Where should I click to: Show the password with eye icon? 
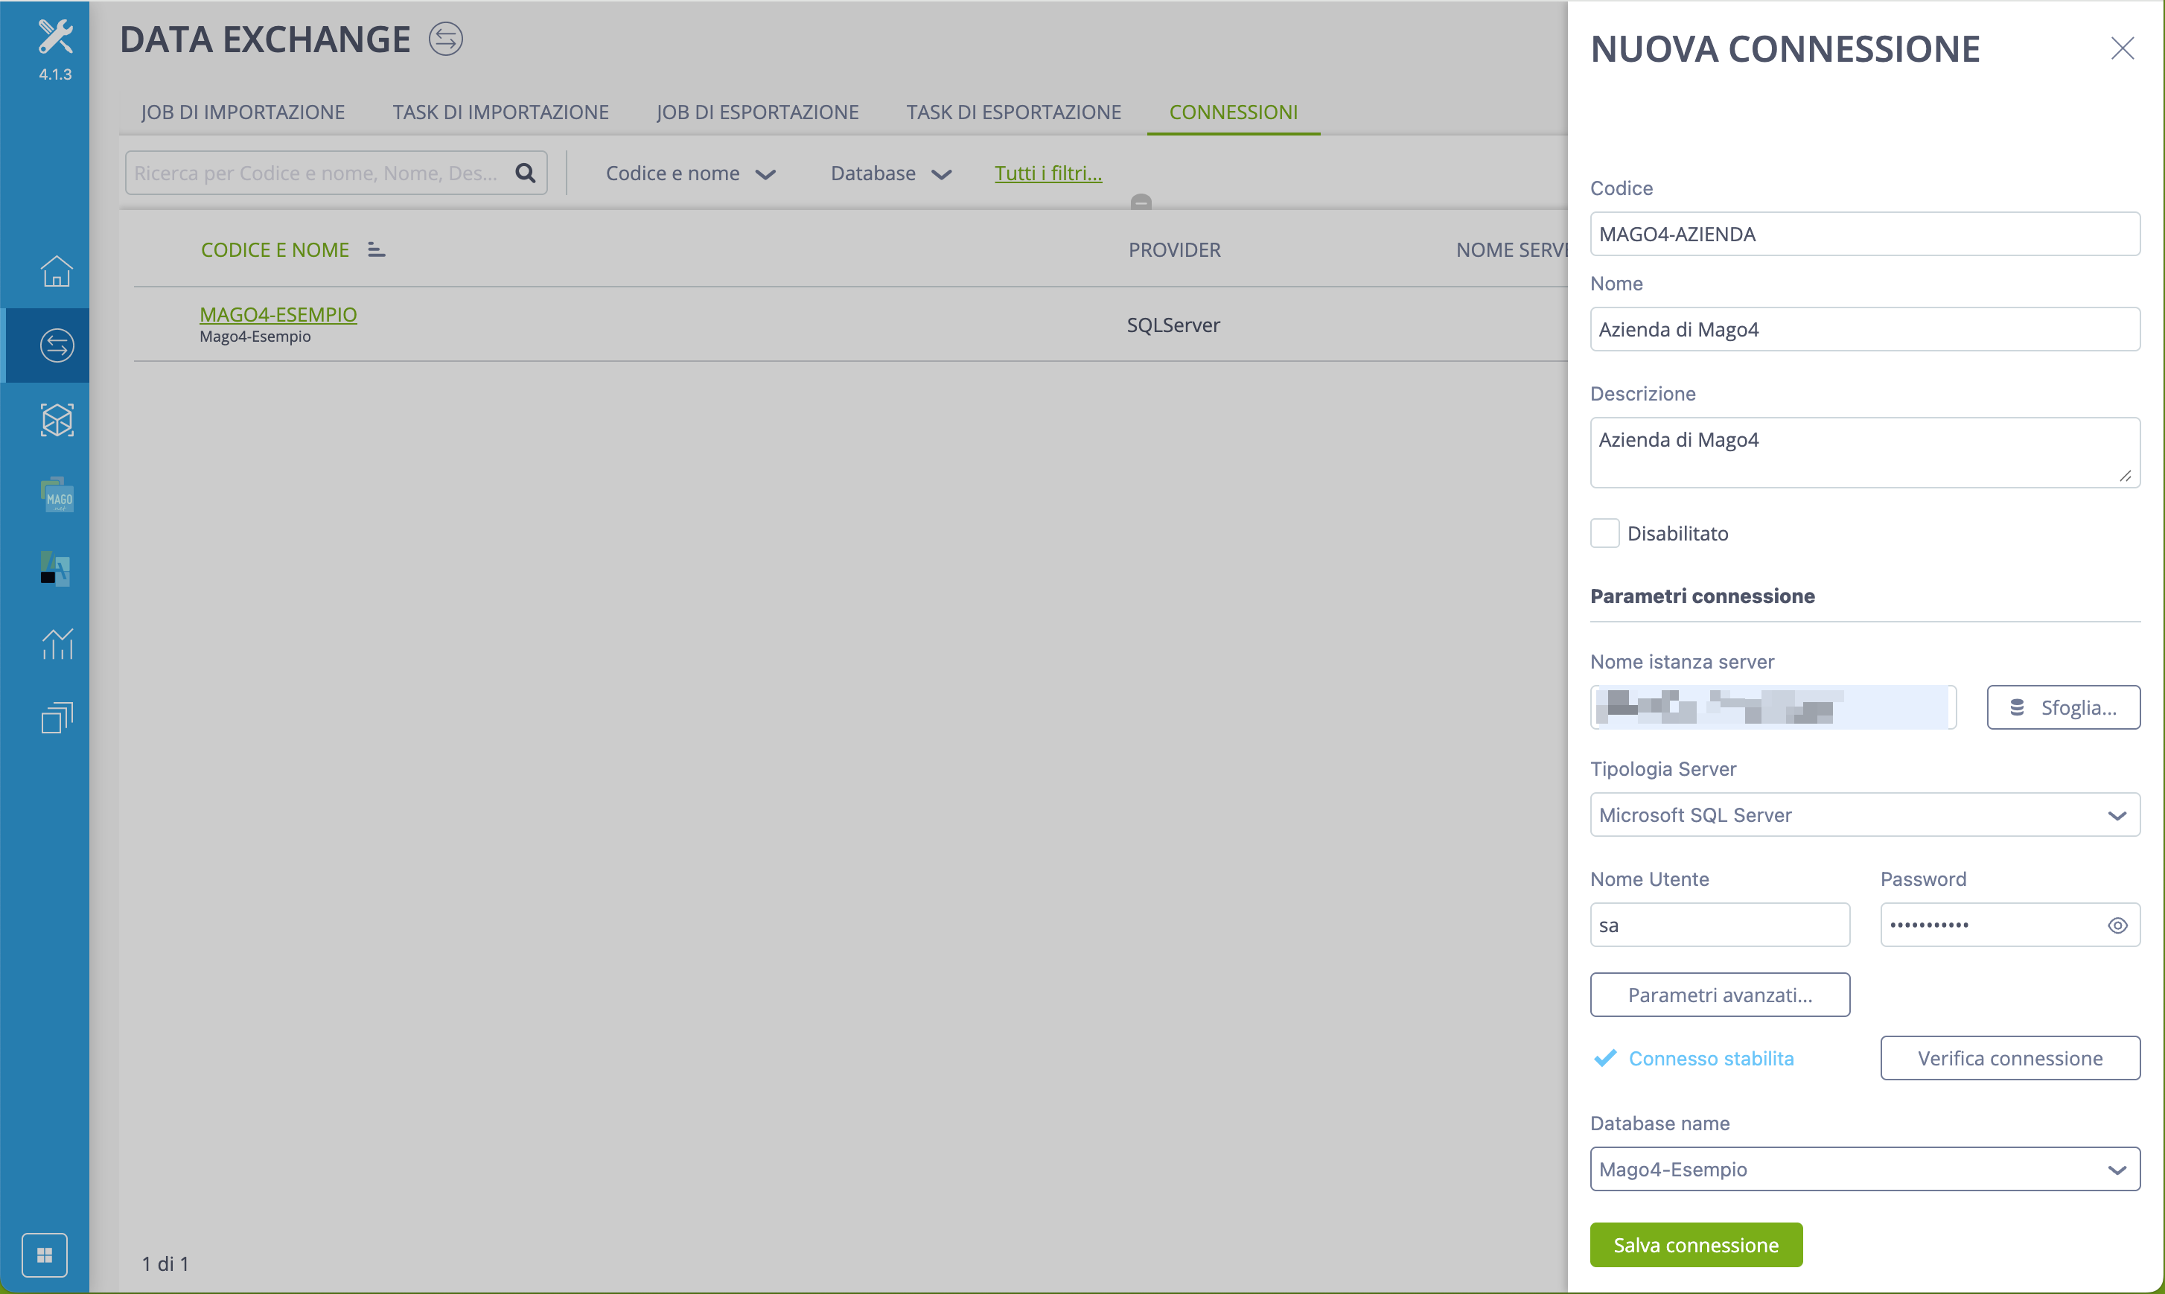(x=2117, y=925)
